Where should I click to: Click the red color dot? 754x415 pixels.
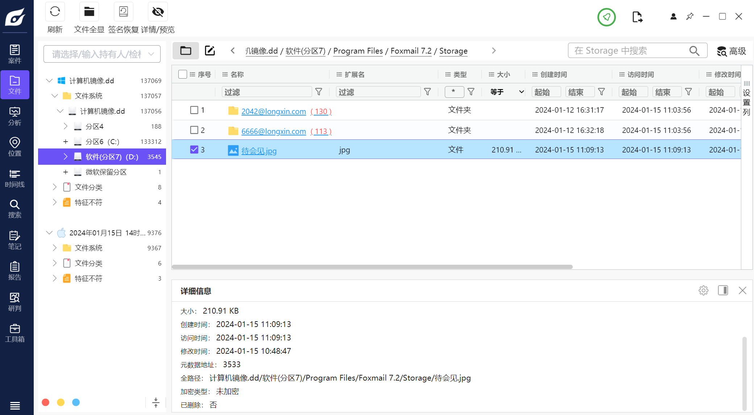pyautogui.click(x=46, y=402)
